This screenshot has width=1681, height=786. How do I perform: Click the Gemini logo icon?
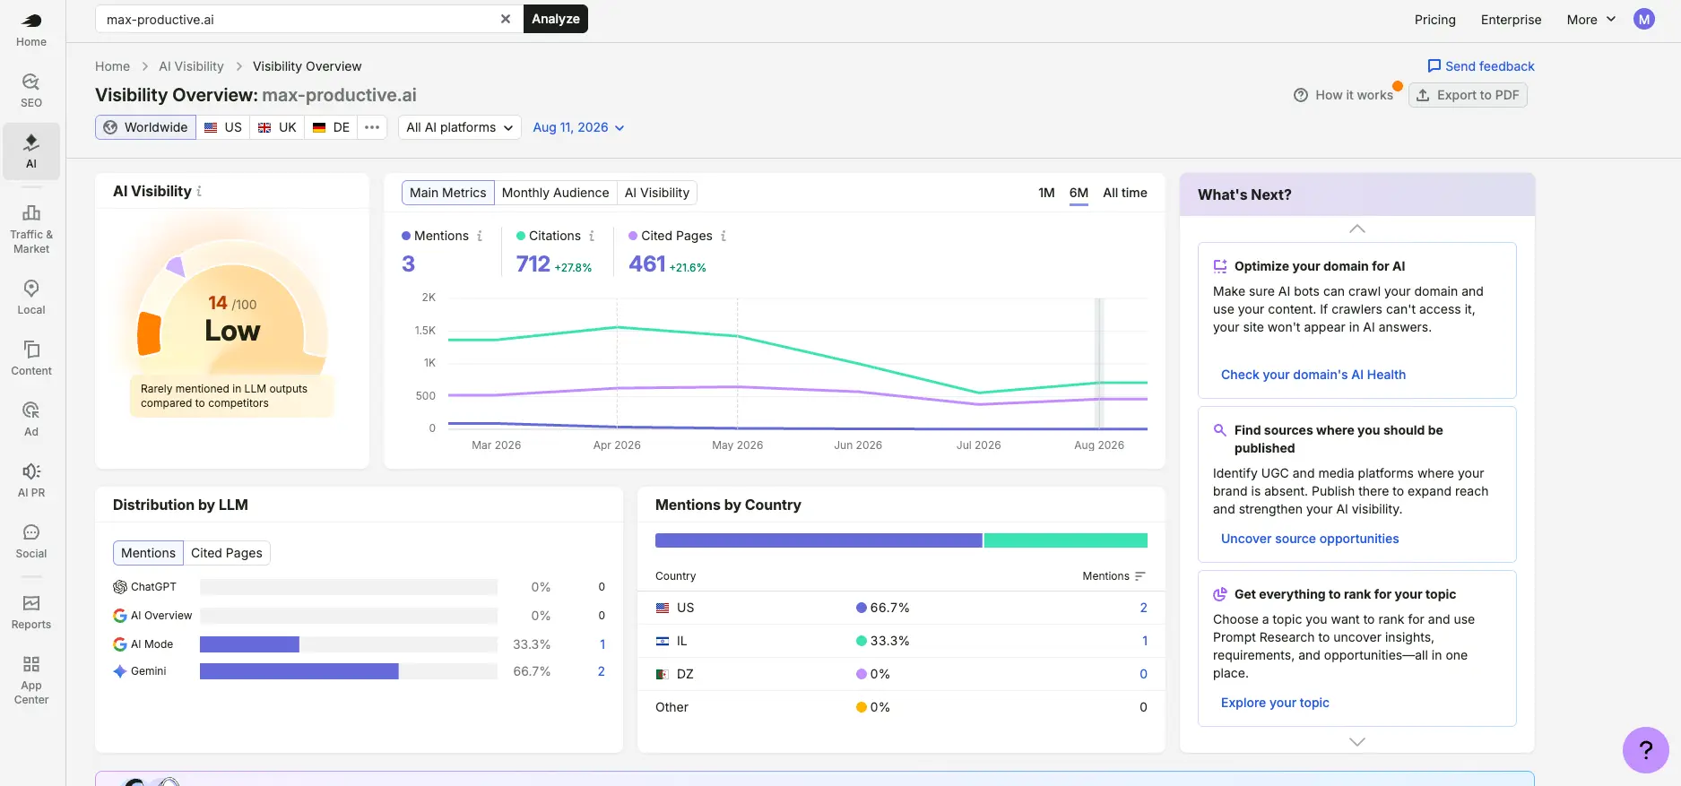point(120,671)
